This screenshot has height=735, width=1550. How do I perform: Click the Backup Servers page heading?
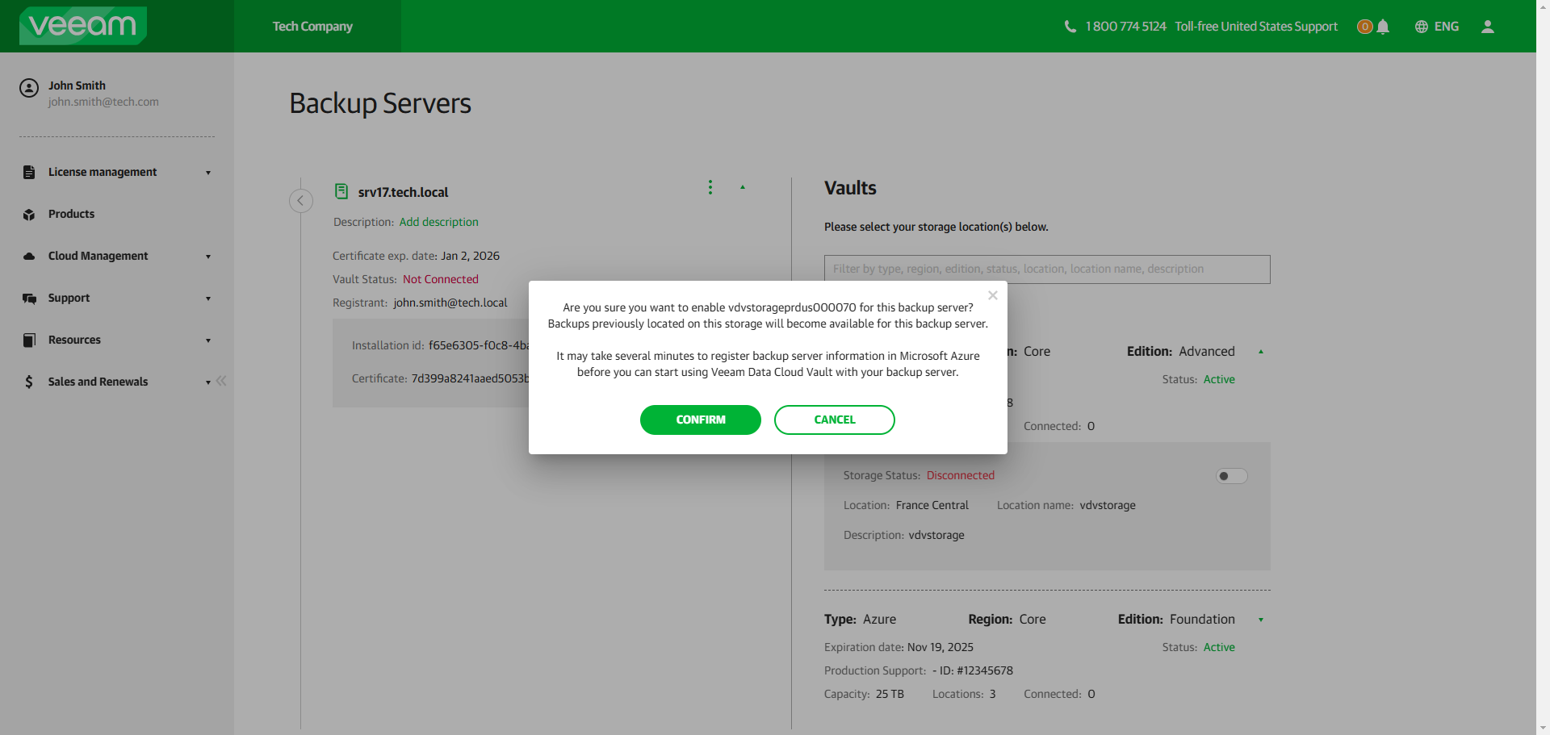coord(380,103)
